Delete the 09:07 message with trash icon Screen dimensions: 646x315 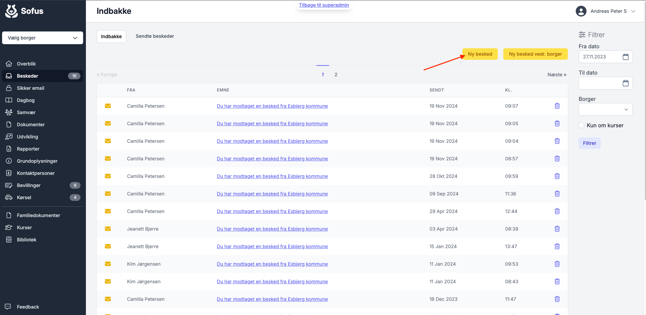point(557,106)
